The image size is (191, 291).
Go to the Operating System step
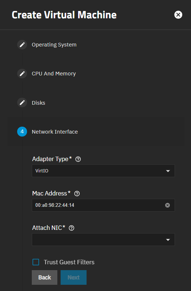tap(54, 45)
